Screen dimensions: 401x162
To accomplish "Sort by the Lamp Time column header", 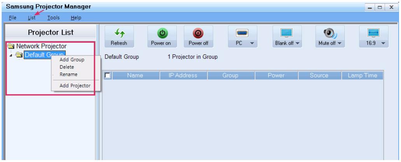I will pyautogui.click(x=362, y=75).
